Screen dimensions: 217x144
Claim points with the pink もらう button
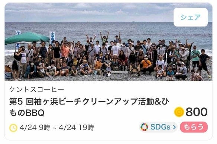[194, 127]
